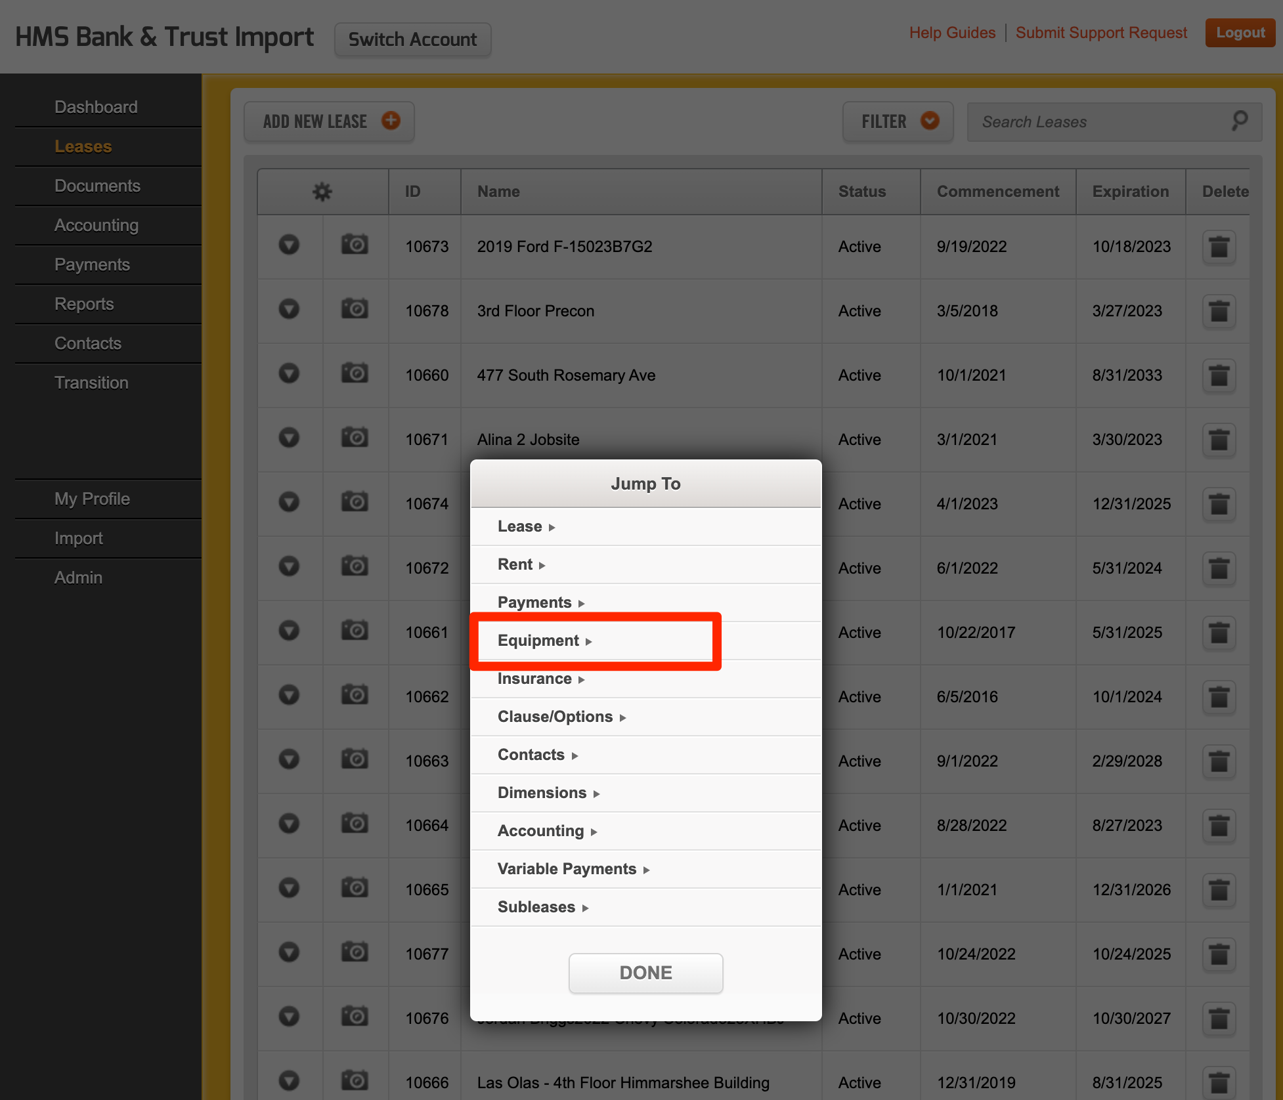Click camera icon for lease 10676
The height and width of the screenshot is (1100, 1283).
(x=355, y=1017)
